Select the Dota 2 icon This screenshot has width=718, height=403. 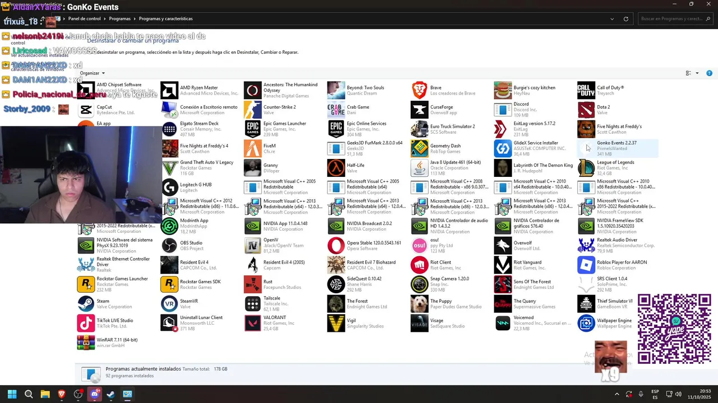pyautogui.click(x=586, y=110)
